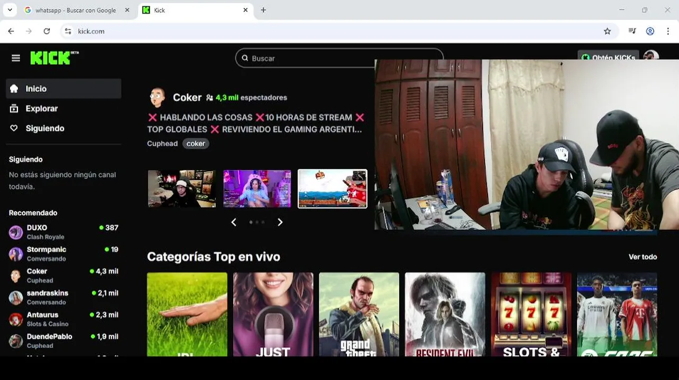Open the featured stream title text
Image resolution: width=679 pixels, height=380 pixels.
coord(256,123)
